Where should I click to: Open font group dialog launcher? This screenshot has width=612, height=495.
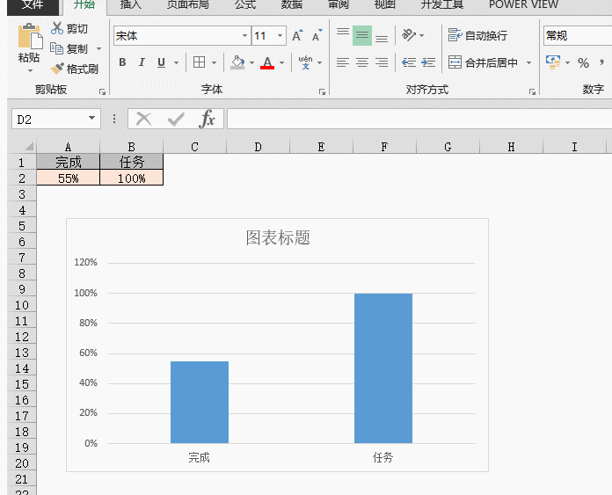coord(322,92)
